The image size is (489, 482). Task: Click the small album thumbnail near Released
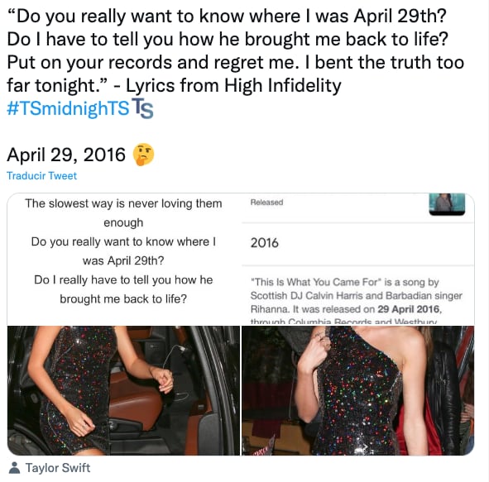[447, 204]
